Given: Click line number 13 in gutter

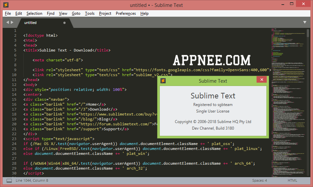Looking at the screenshot, I should pos(14,90).
